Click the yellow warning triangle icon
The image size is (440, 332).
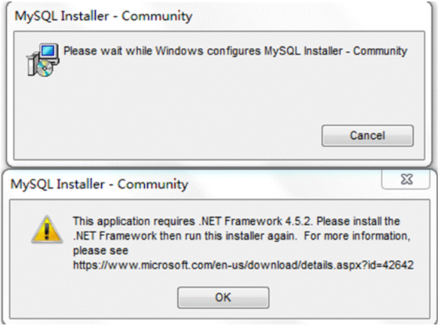[x=47, y=229]
